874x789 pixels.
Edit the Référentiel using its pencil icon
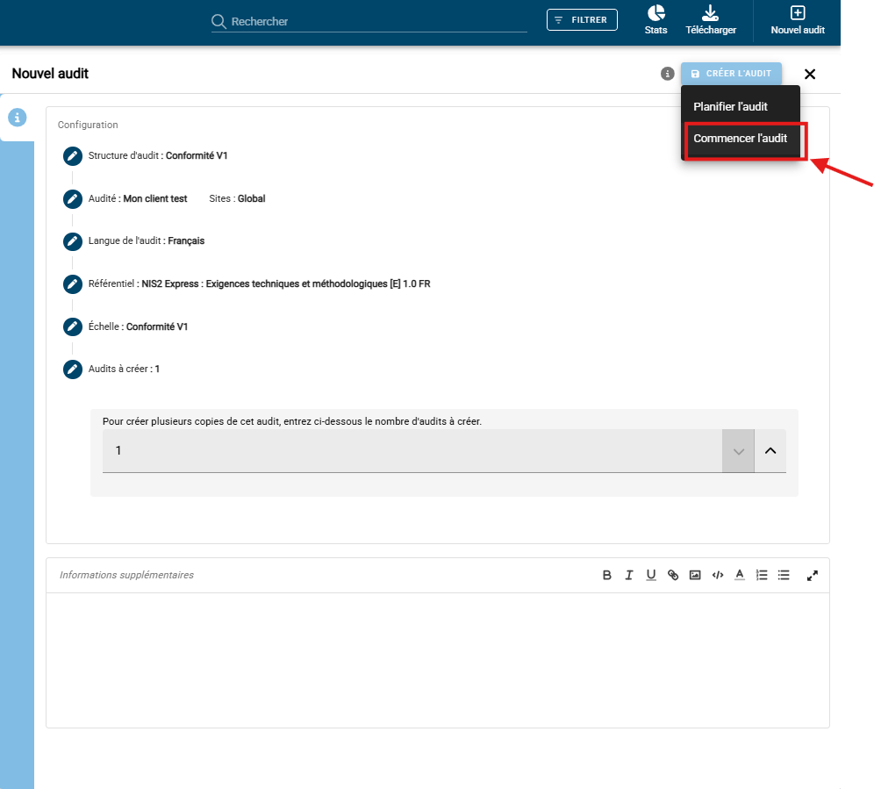(73, 284)
